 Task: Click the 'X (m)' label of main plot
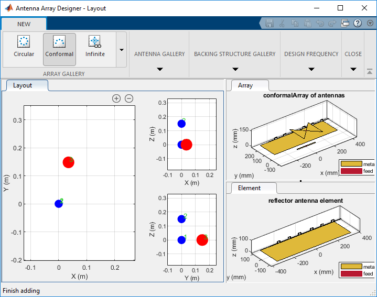pos(80,277)
